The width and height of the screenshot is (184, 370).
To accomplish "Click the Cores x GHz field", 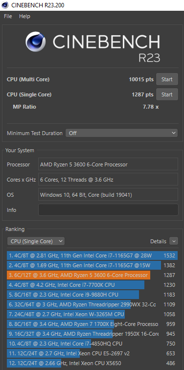I will point(108,180).
